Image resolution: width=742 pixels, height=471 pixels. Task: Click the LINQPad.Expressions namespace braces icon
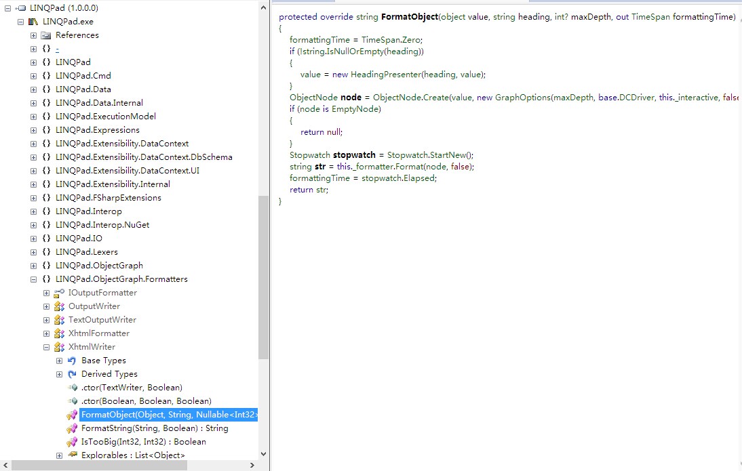point(46,130)
